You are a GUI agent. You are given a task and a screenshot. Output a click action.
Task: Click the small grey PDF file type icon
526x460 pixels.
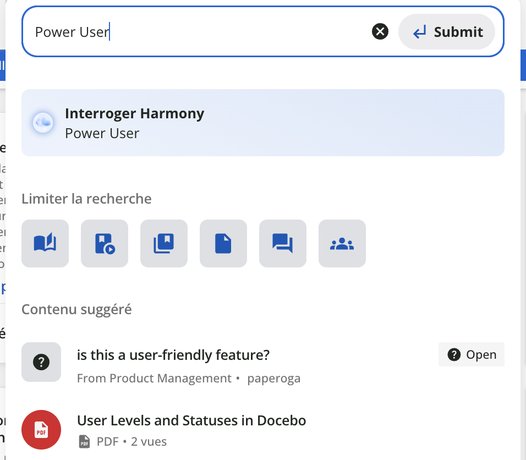coord(84,442)
